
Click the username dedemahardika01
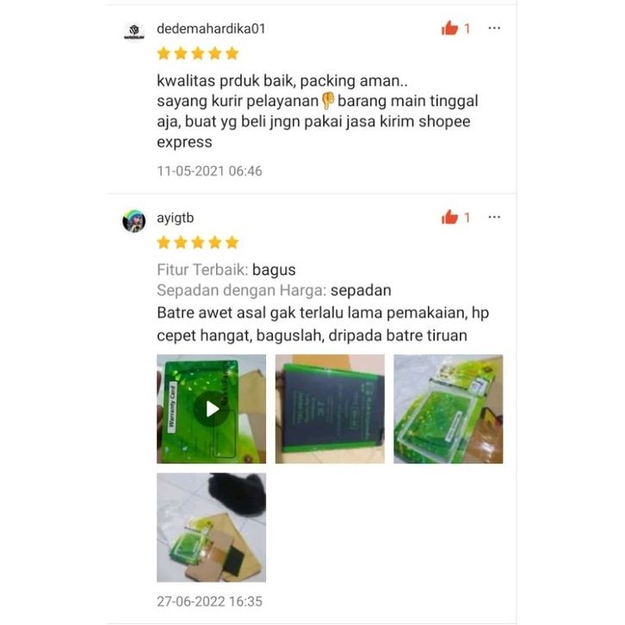[211, 28]
